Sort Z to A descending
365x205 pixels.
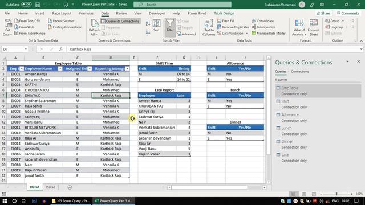pyautogui.click(x=148, y=32)
